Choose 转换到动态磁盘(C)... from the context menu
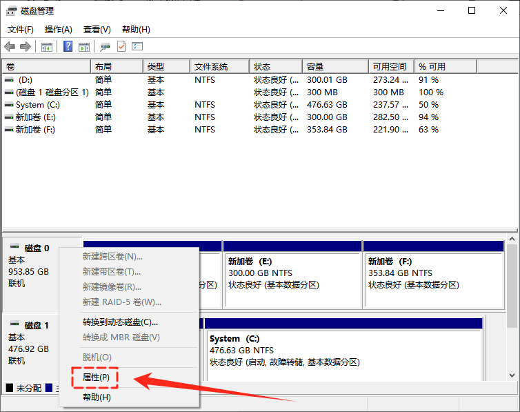 120,322
